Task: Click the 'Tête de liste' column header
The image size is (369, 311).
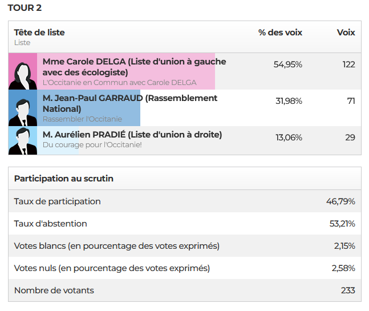Action: click(39, 33)
